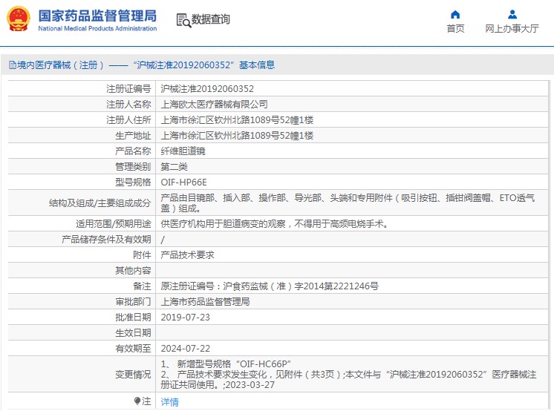Click the document icon before 境内医疗器械
554x411 pixels.
[13, 65]
